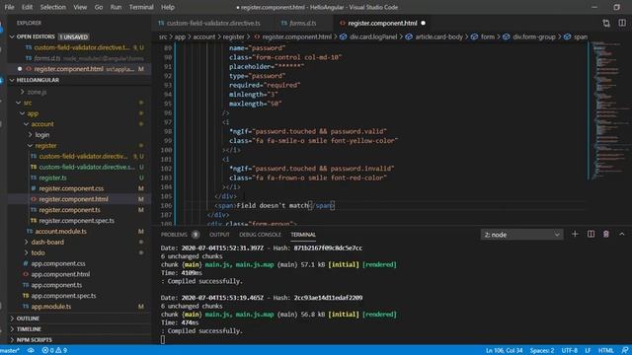Open the File menu
The width and height of the screenshot is (632, 355).
coord(9,7)
